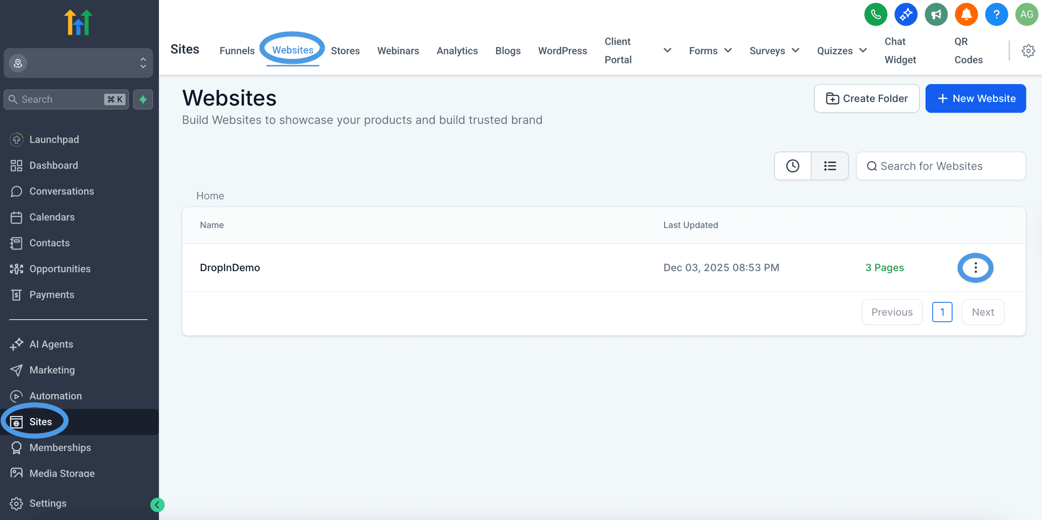Open Conversations in the sidebar
The height and width of the screenshot is (520, 1042).
coord(61,191)
